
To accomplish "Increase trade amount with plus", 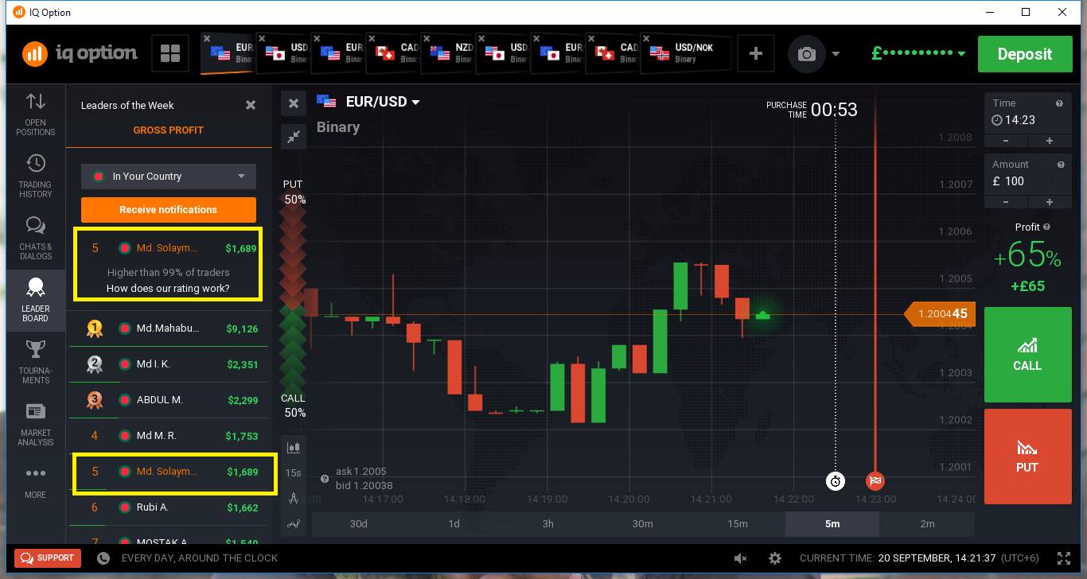I will click(x=1049, y=202).
